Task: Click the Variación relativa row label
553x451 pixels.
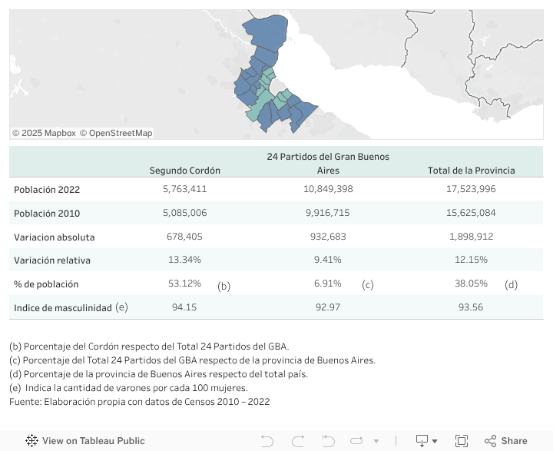Action: click(x=52, y=260)
